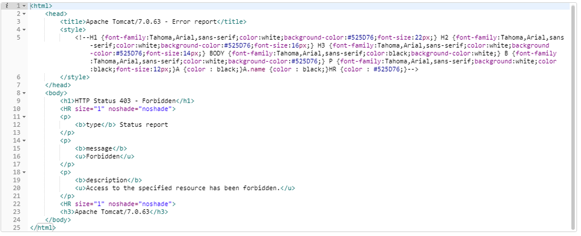The image size is (581, 236).
Task: Click line number 10 in the gutter
Action: (17, 109)
